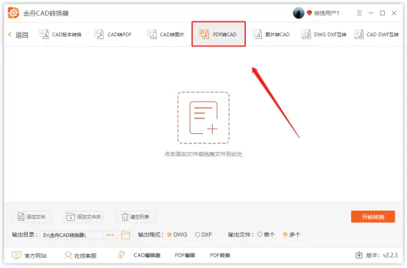Open the hamburger menu in title bar

(x=359, y=13)
